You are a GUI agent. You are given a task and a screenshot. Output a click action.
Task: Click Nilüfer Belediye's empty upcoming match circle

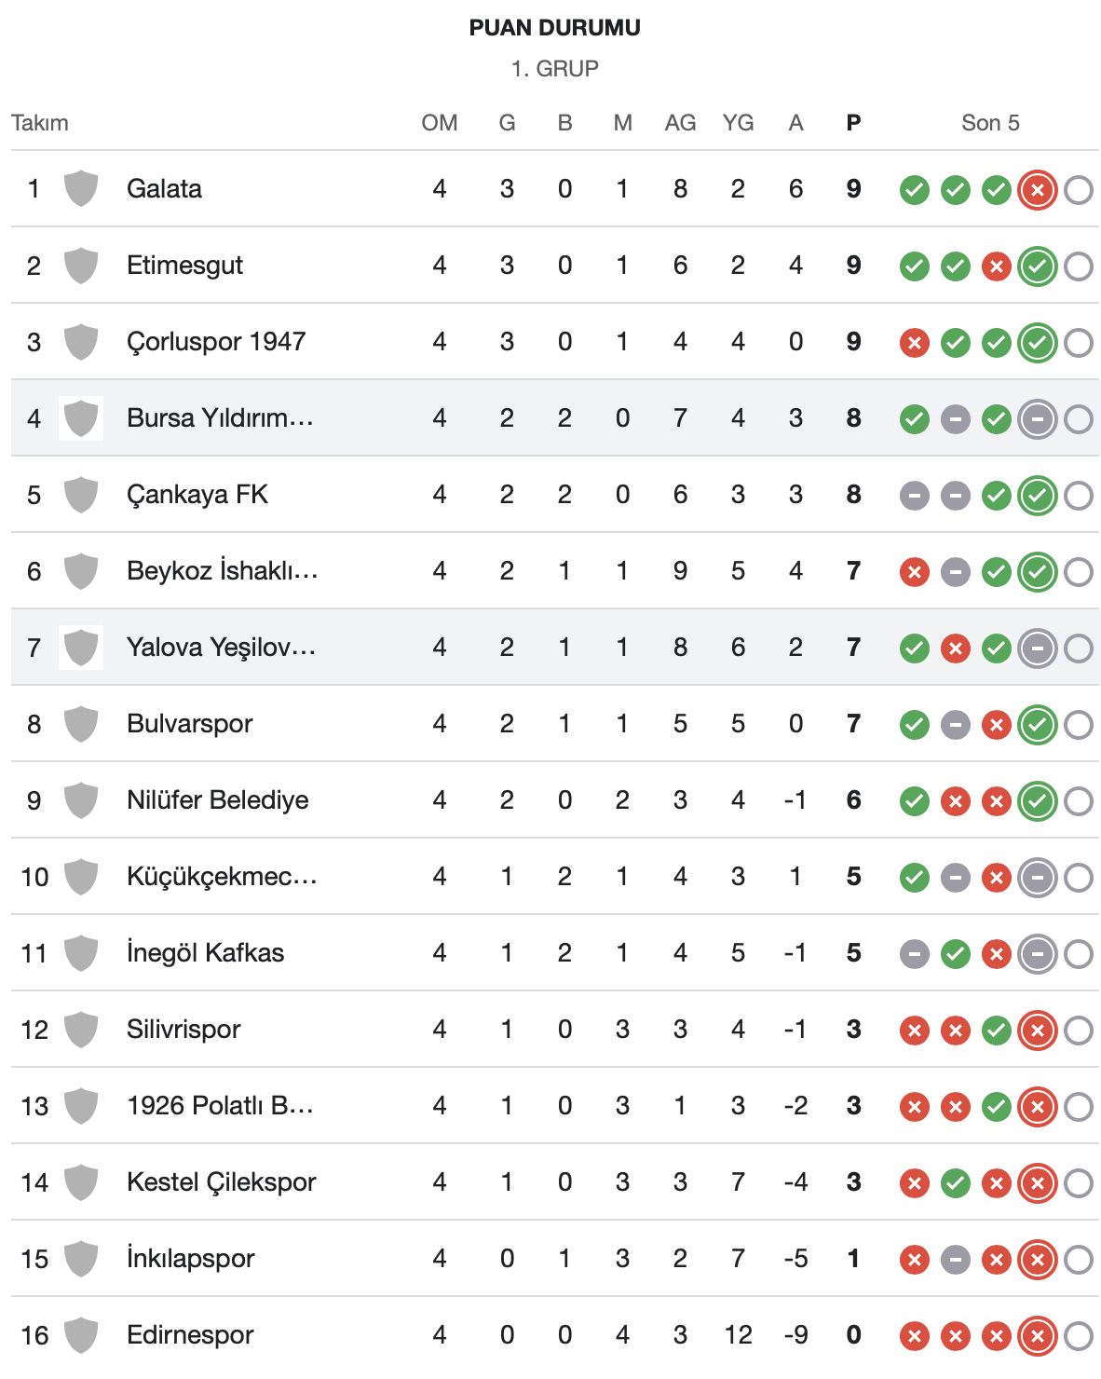1078,802
